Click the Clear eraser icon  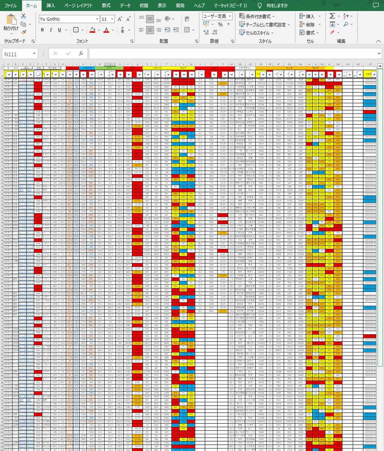coord(332,32)
